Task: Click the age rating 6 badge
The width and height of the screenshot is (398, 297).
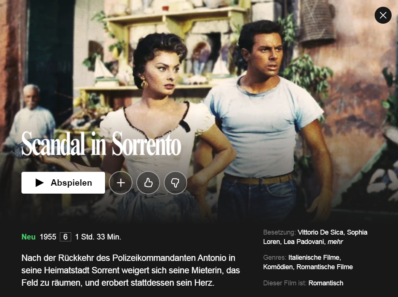Action: tap(66, 237)
